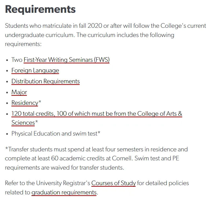Click the word "Two" before First-Year Writing
The image size is (211, 199).
pos(17,60)
